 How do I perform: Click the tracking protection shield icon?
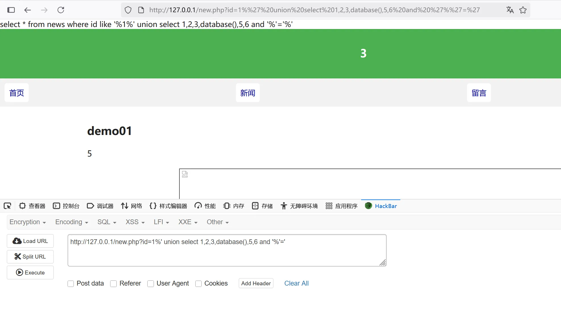[x=128, y=10]
